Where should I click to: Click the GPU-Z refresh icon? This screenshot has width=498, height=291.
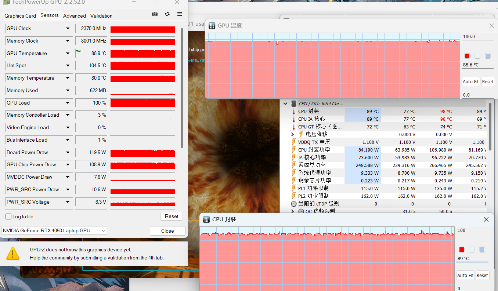pos(167,14)
